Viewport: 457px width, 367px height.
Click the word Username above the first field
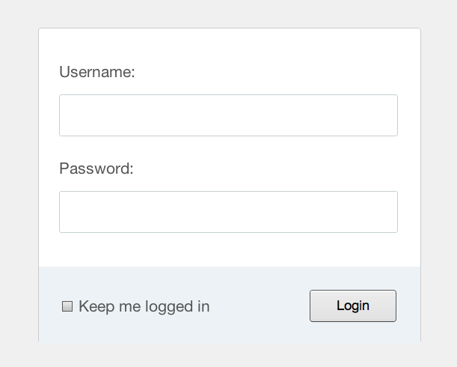pyautogui.click(x=95, y=72)
